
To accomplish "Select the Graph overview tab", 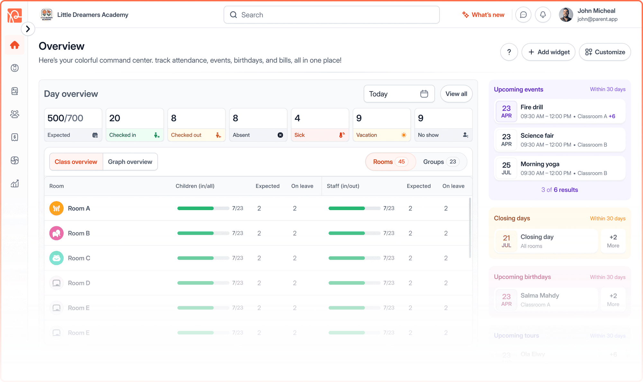I will coord(130,162).
